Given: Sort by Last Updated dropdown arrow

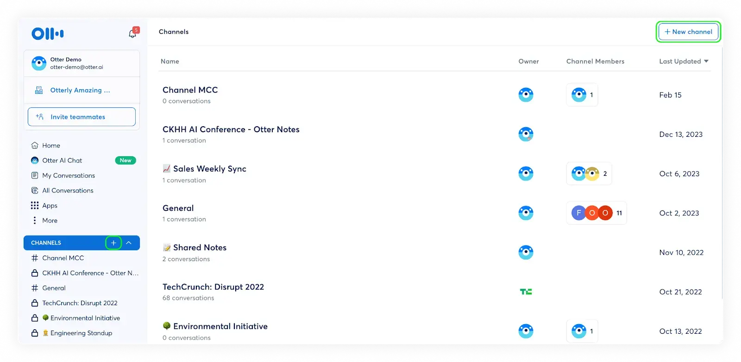Looking at the screenshot, I should coord(706,61).
